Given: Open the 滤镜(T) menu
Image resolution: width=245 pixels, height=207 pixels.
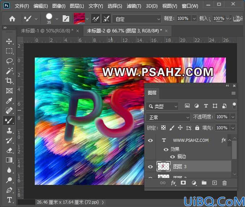Looking at the screenshot, I should [134, 6].
